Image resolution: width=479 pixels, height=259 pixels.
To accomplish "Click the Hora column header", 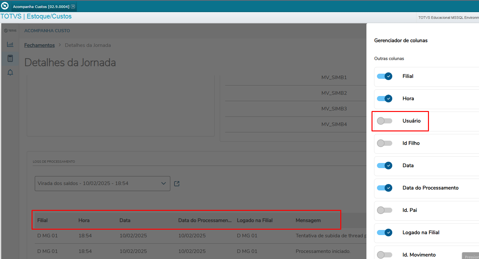I will click(84, 220).
